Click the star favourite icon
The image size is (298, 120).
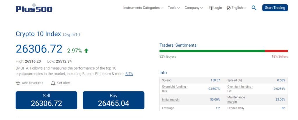click(x=18, y=83)
